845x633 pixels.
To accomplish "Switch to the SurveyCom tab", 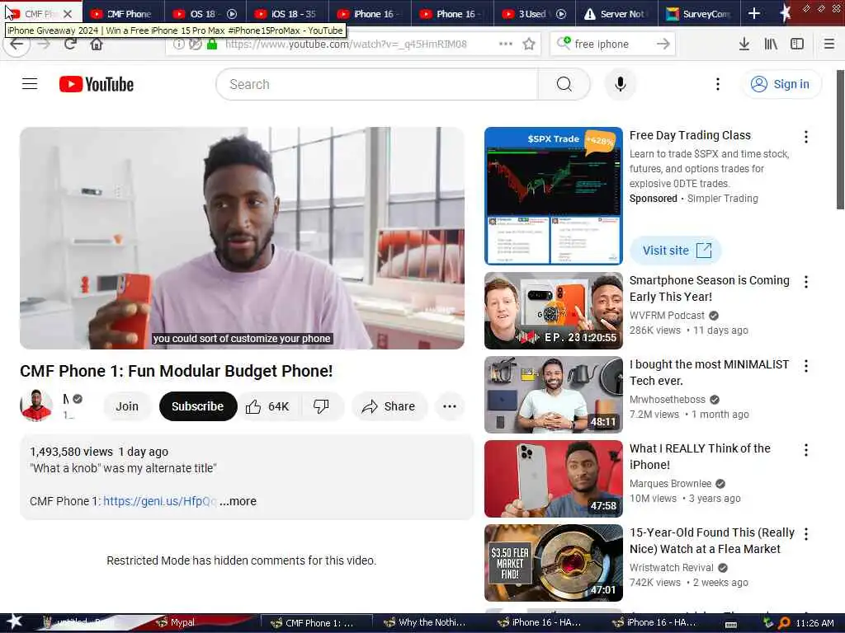I will click(698, 14).
